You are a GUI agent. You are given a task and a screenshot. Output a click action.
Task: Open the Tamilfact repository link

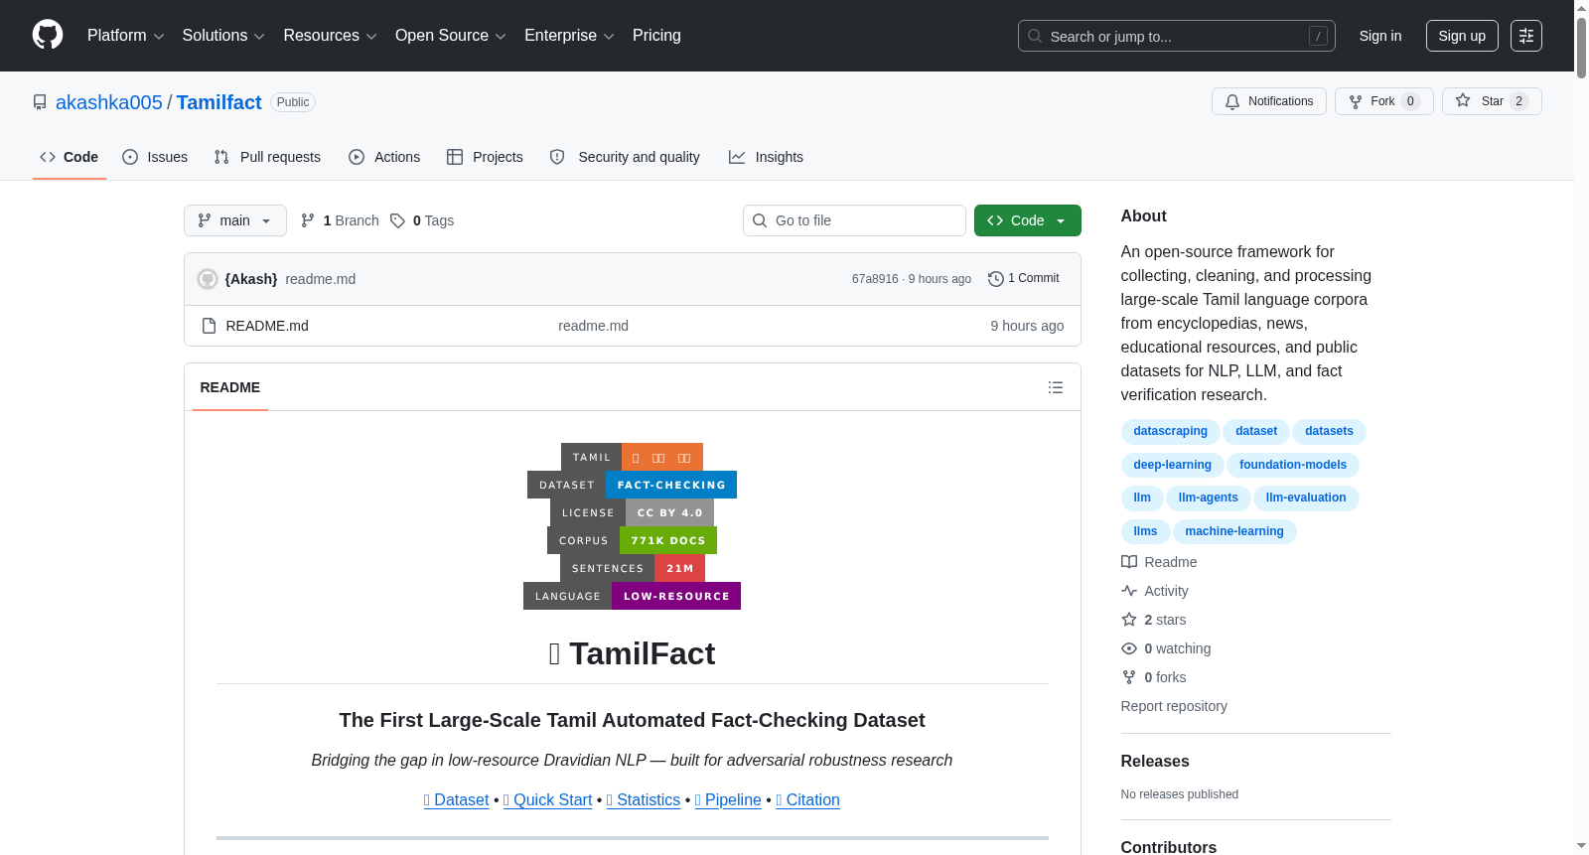(219, 102)
